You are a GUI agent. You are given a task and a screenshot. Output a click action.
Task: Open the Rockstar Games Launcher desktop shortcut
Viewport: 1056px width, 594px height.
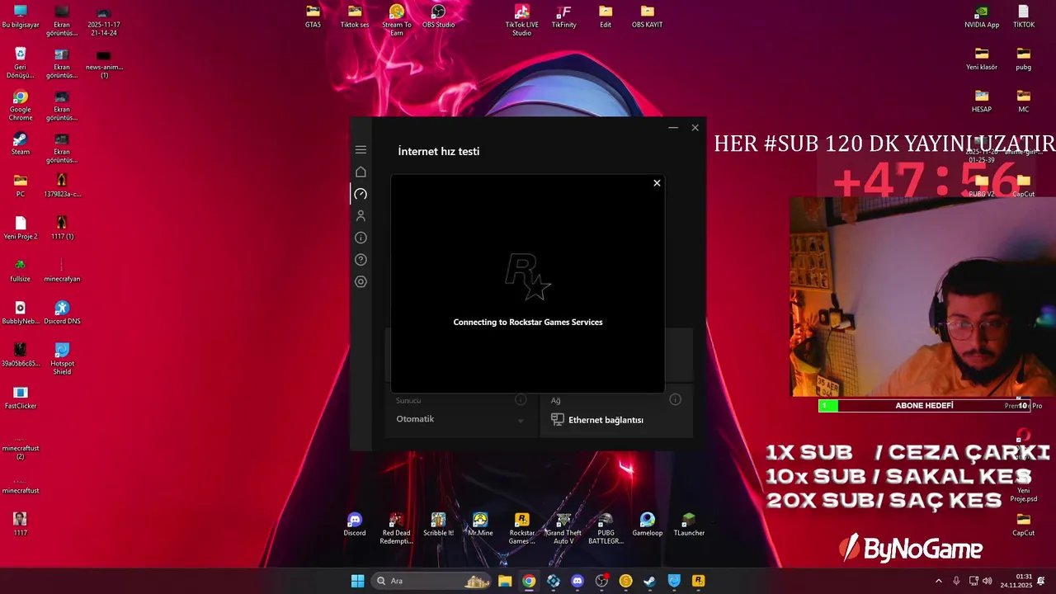pyautogui.click(x=522, y=528)
